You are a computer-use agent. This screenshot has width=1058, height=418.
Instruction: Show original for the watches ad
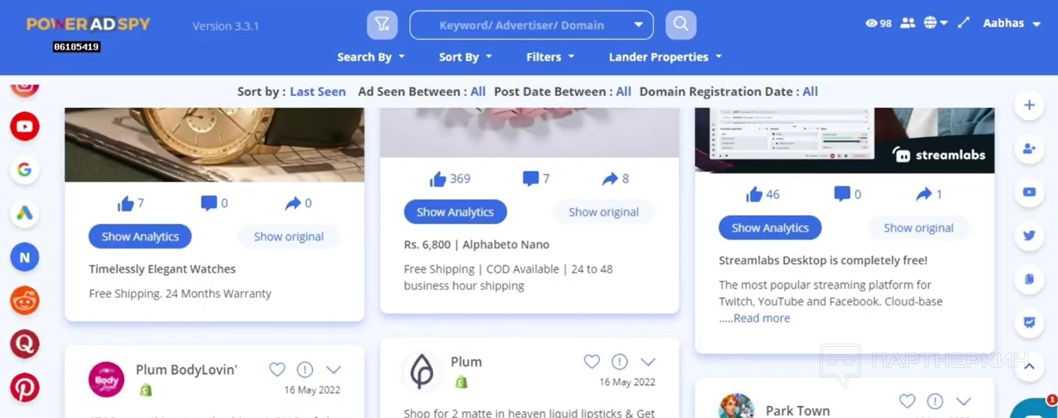pyautogui.click(x=289, y=236)
